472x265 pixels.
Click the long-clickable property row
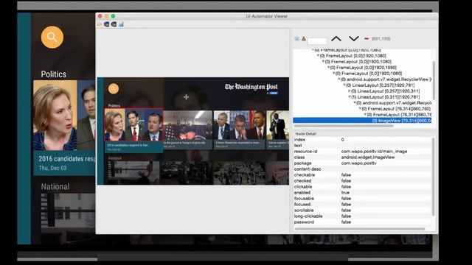tap(362, 216)
